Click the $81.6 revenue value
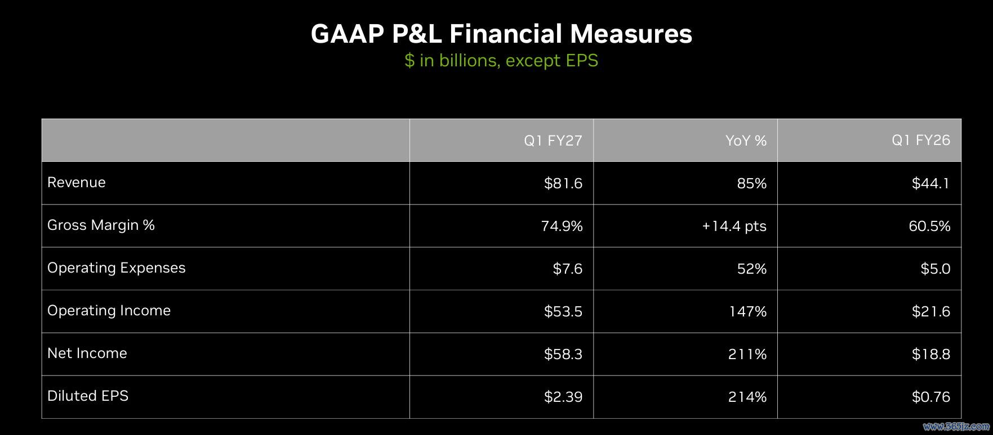Screen dimensions: 993x435 563,183
